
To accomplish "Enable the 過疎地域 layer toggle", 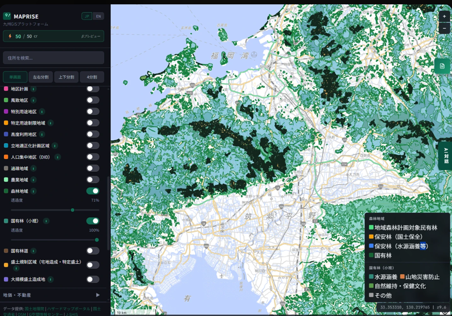I will coord(93,168).
